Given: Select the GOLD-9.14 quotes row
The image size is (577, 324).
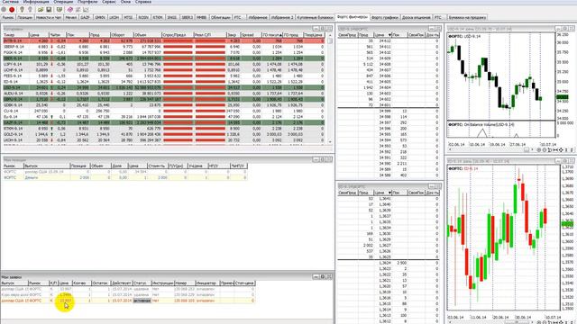Looking at the screenshot, I should pos(164,134).
